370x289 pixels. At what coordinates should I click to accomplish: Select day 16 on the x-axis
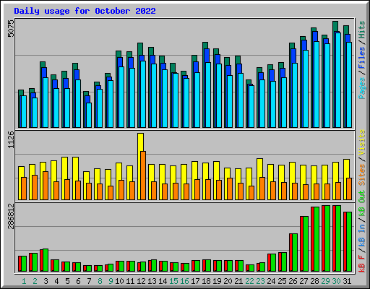(x=184, y=281)
